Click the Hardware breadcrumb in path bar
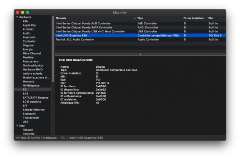240x159 pixels. point(50,138)
